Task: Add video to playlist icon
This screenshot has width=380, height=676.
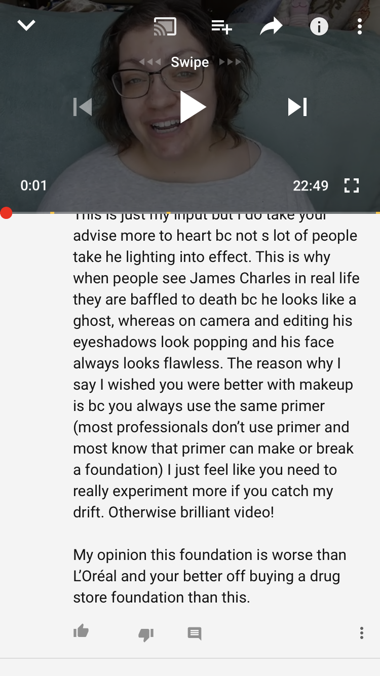Action: (221, 26)
